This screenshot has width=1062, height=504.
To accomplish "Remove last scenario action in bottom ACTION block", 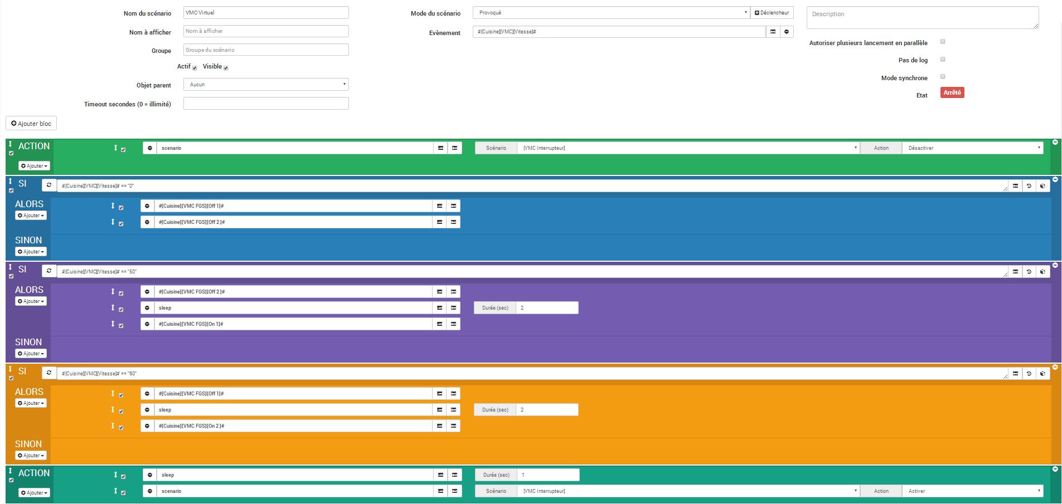I will tap(150, 491).
